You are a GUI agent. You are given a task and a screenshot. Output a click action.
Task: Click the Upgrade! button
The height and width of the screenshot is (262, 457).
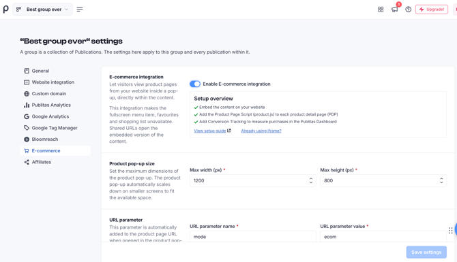[432, 10]
